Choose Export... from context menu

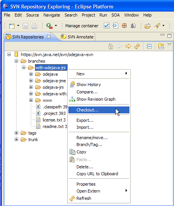click(99, 120)
